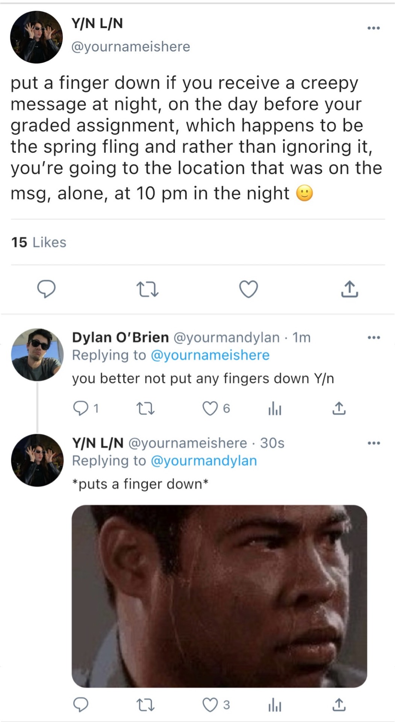Image resolution: width=395 pixels, height=722 pixels.
Task: View analytics for Dylan O'Brien's reply
Action: [275, 408]
